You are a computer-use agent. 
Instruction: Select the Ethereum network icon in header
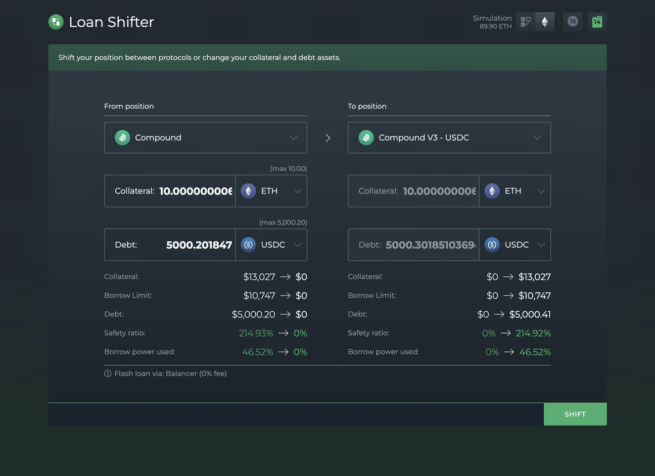click(545, 22)
